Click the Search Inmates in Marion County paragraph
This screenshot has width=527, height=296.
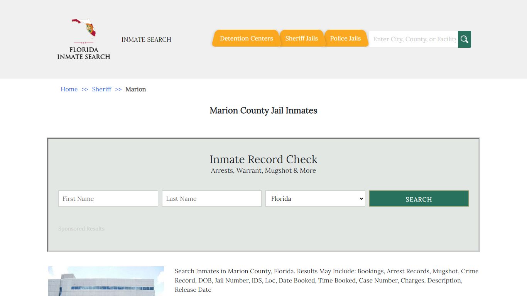[x=327, y=280]
